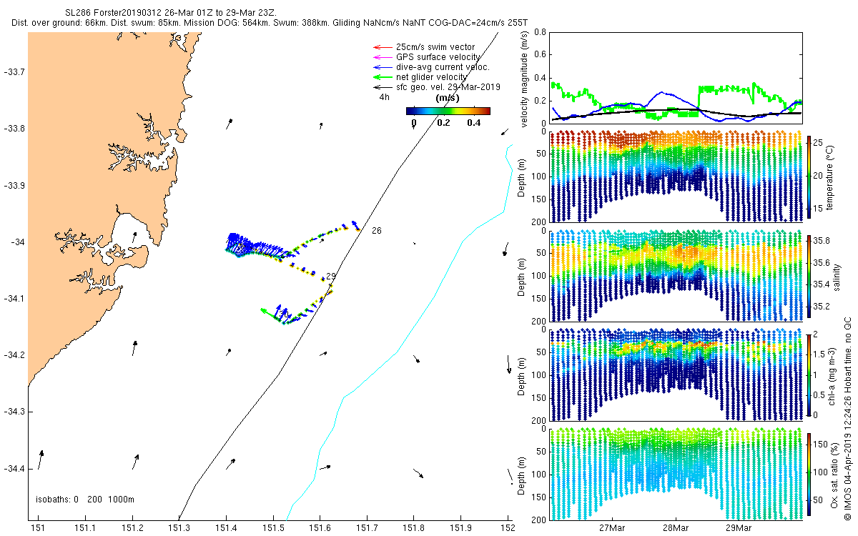This screenshot has width=858, height=536.
Task: Click the '0.6' tick on the velocity magnitude axis
Action: point(540,55)
